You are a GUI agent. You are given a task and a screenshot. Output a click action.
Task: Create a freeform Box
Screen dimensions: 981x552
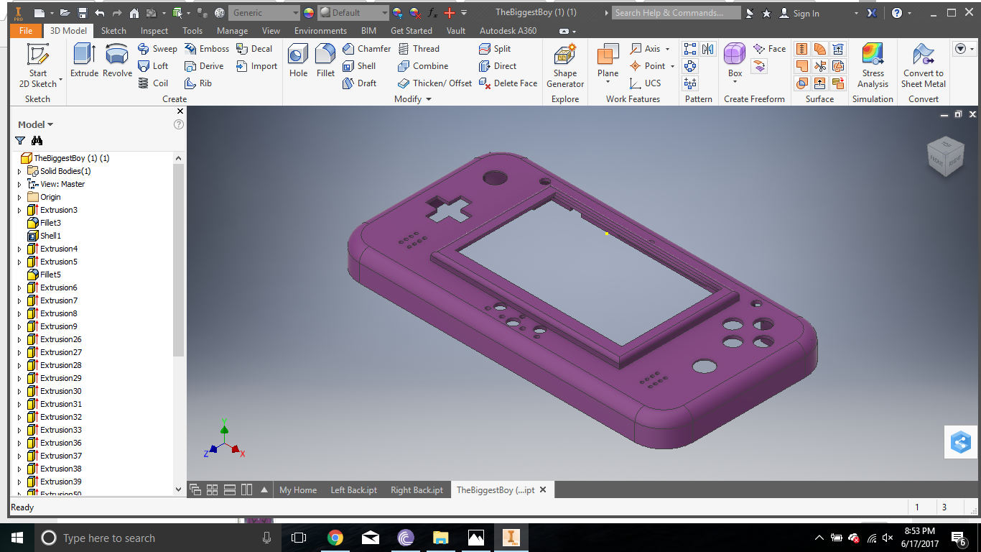pyautogui.click(x=735, y=60)
